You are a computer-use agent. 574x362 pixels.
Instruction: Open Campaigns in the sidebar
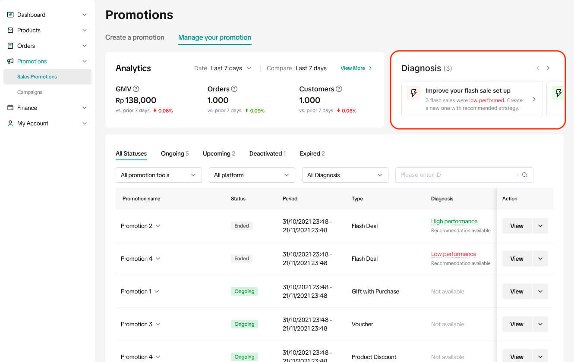click(30, 92)
